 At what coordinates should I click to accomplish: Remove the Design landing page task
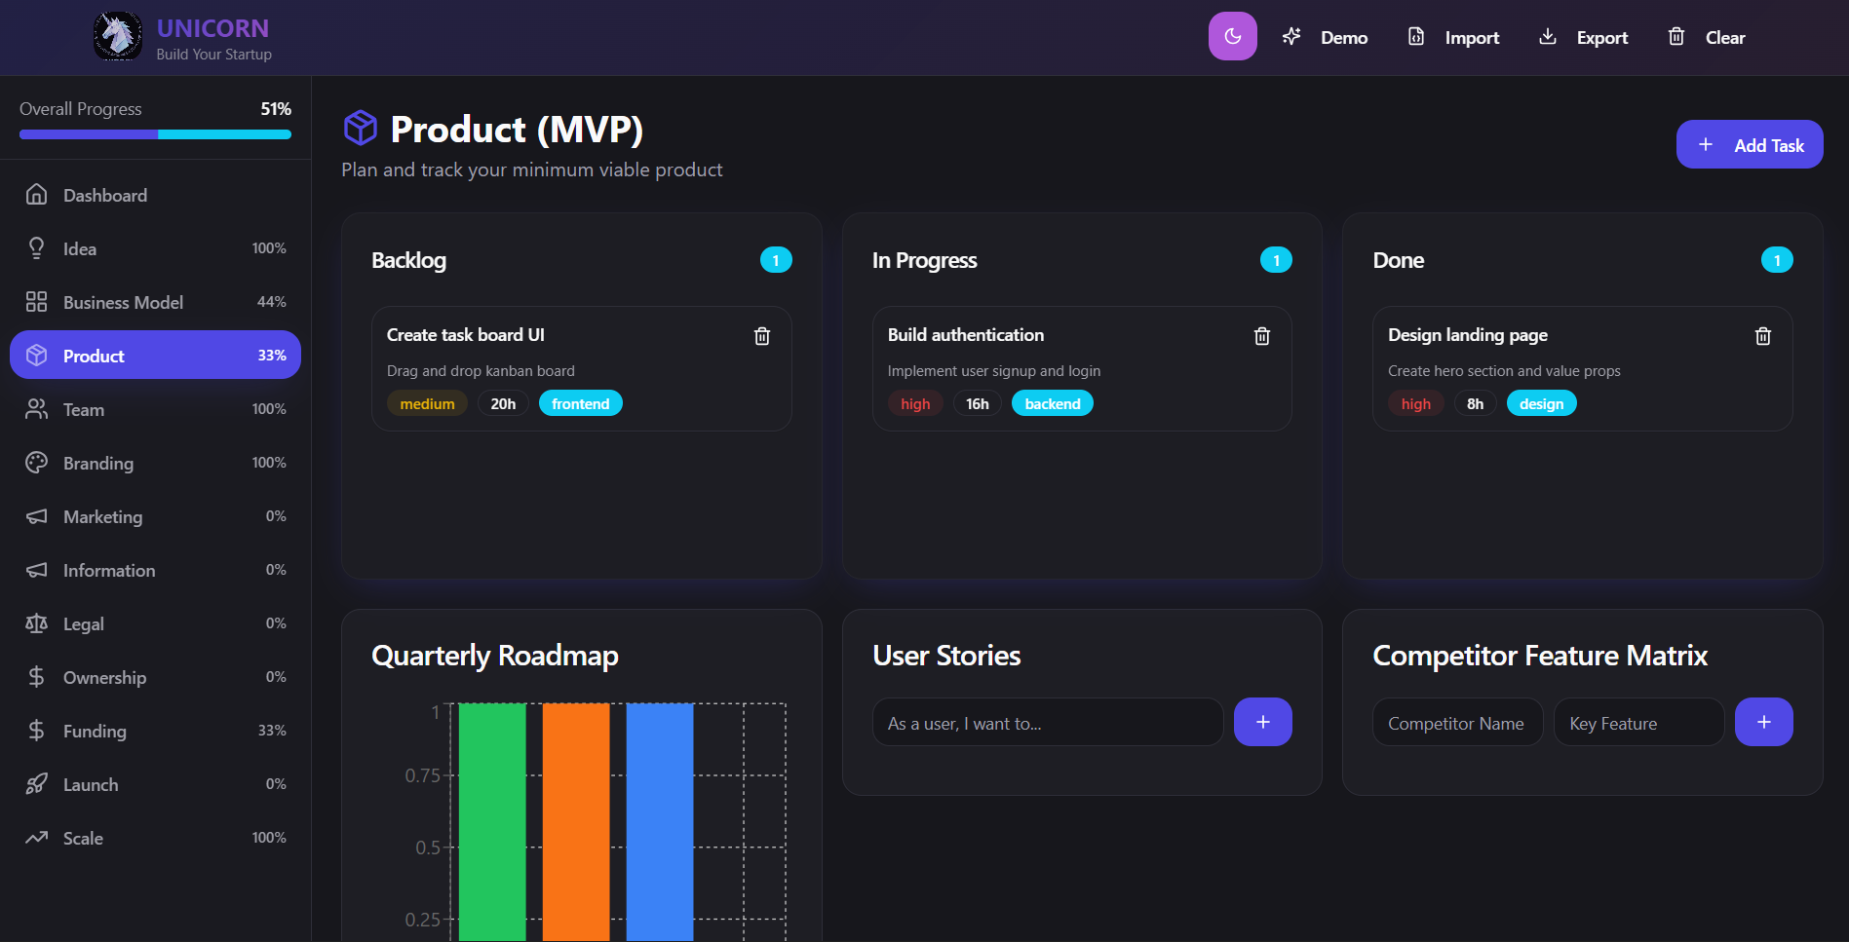point(1762,336)
